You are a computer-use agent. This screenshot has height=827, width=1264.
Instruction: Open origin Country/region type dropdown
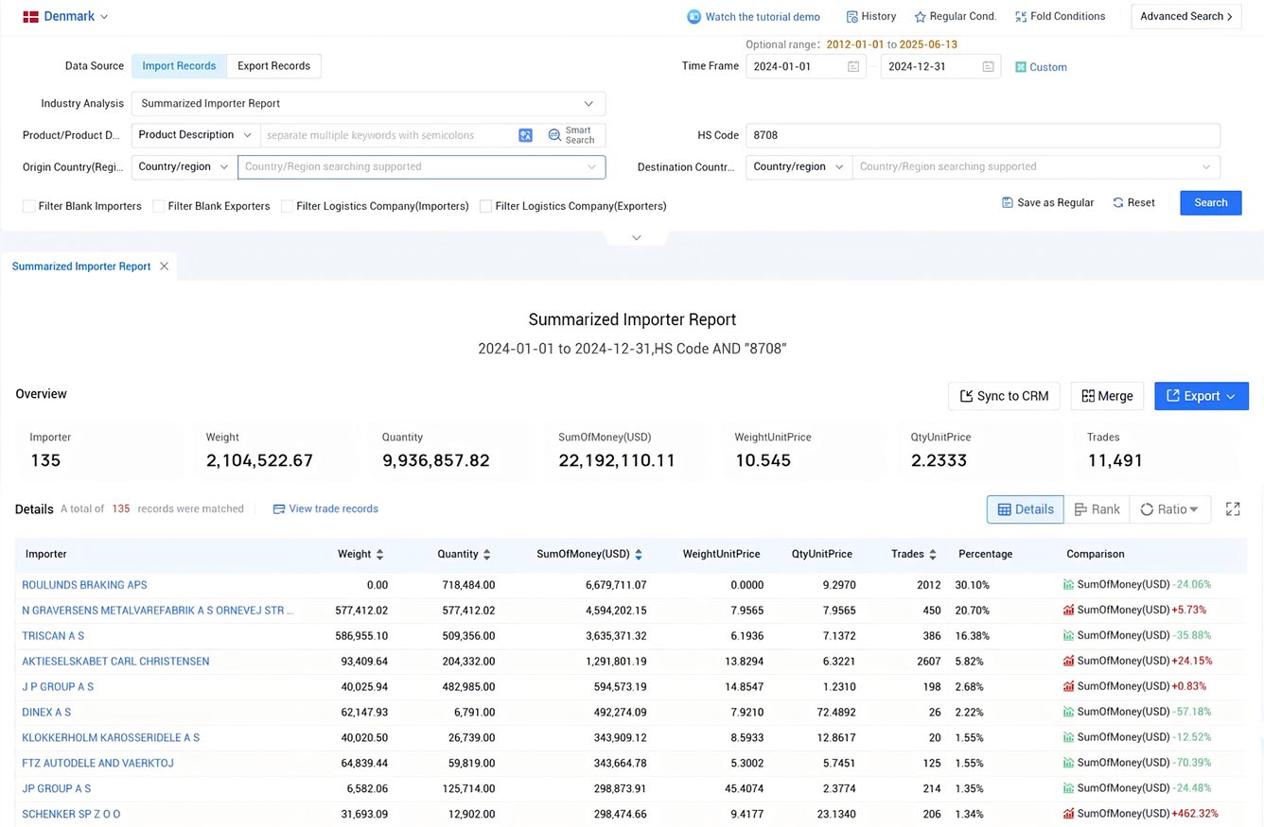click(x=184, y=166)
